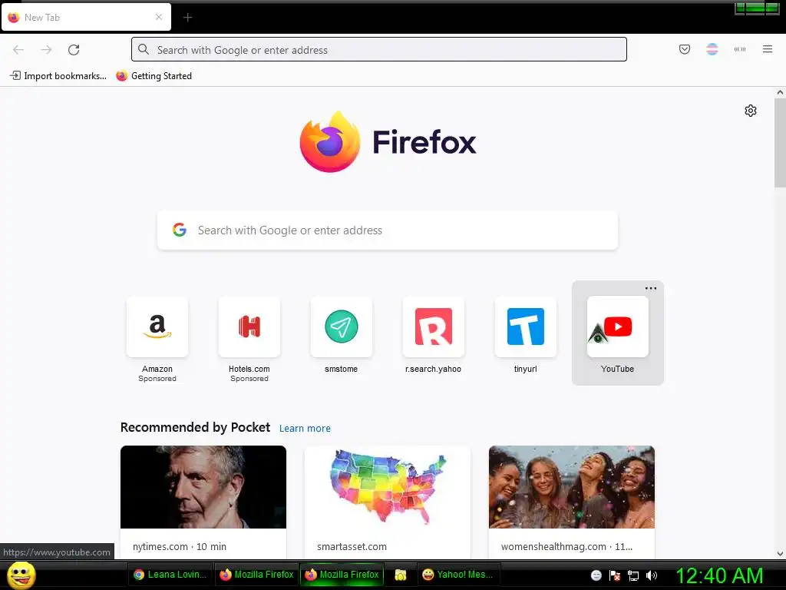Screen dimensions: 786x590
Task: Reload the current page
Action: pyautogui.click(x=74, y=50)
